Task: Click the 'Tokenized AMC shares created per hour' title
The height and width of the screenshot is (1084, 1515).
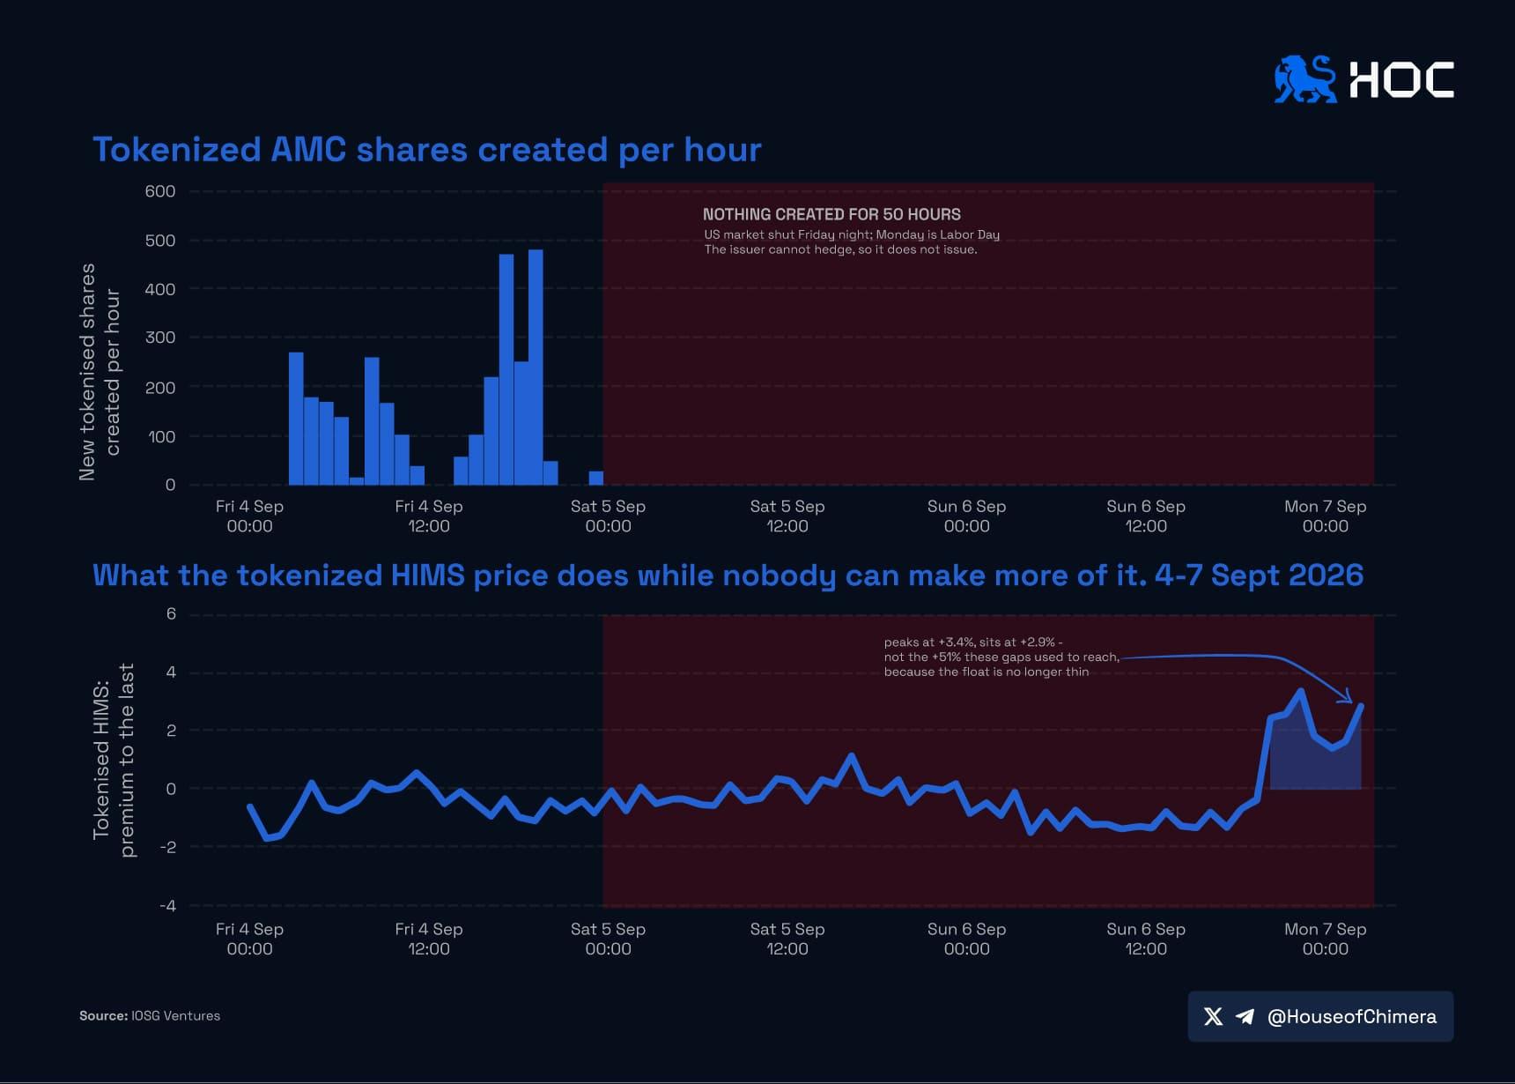Action: [x=427, y=150]
